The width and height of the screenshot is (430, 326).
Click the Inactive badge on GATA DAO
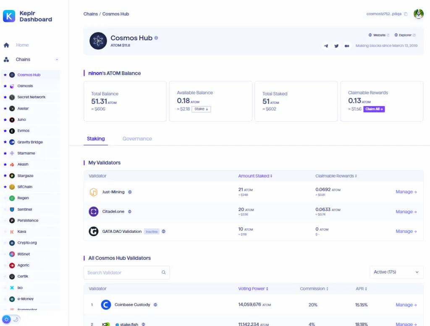152,232
